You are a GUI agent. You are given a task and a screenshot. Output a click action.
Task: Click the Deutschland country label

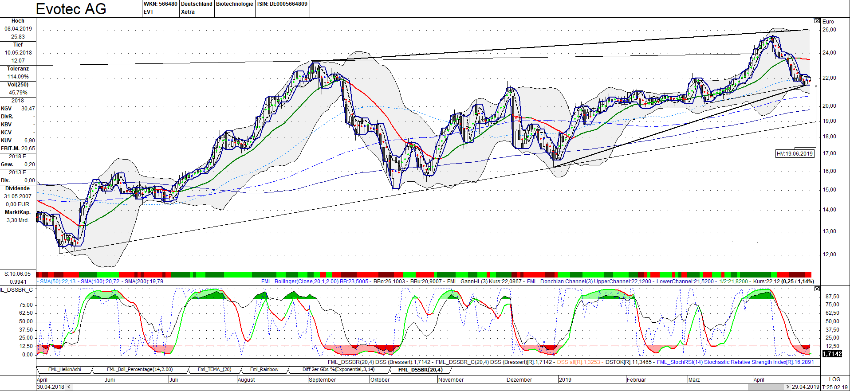(x=197, y=4)
